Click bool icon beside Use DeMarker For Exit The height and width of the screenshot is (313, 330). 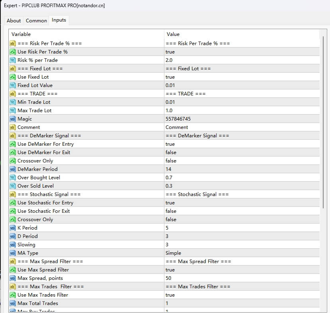click(13, 153)
